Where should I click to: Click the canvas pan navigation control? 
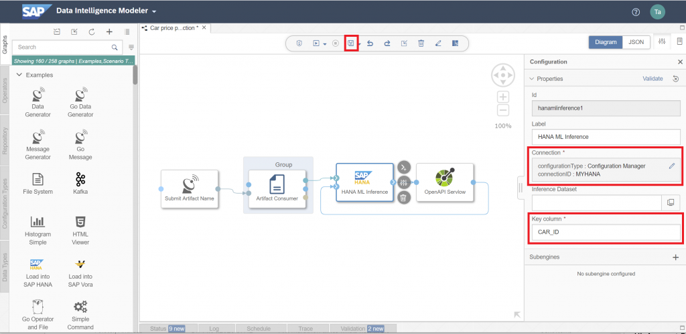tap(503, 75)
